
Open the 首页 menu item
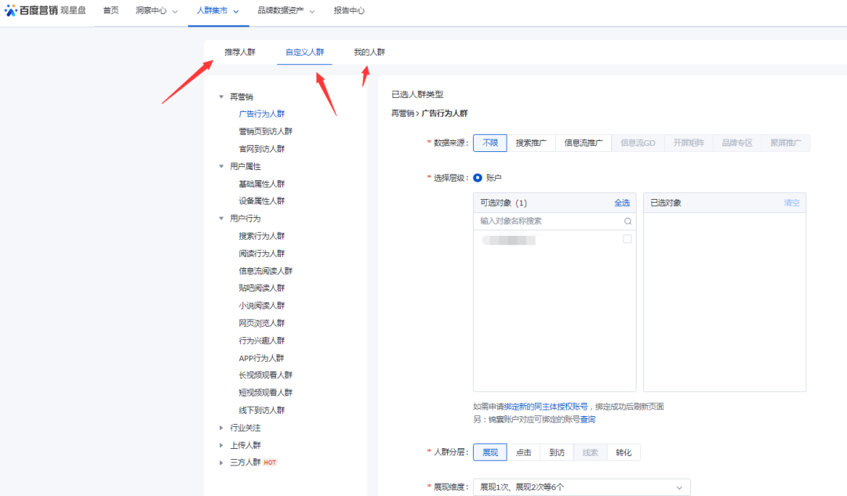[111, 10]
